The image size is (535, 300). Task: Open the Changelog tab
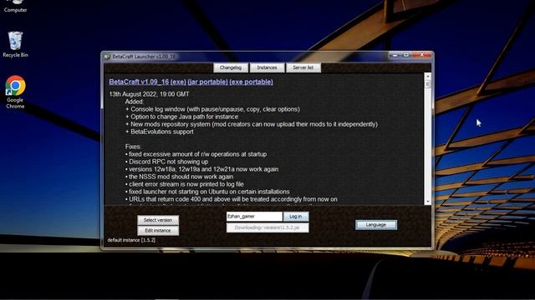231,67
